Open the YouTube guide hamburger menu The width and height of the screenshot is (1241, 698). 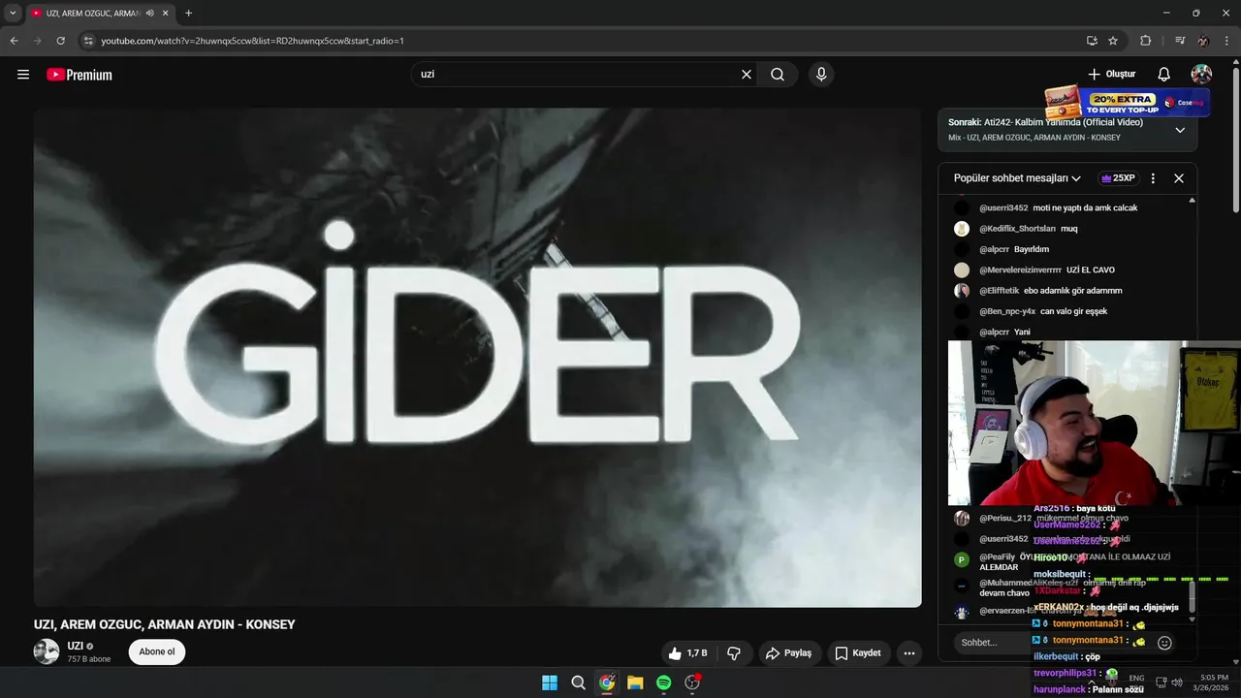(23, 75)
